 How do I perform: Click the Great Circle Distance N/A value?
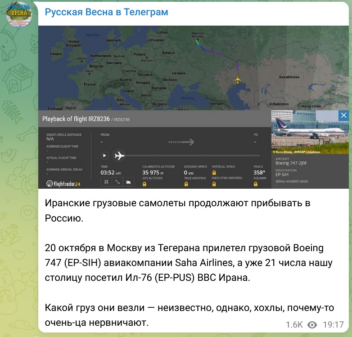pyautogui.click(x=50, y=139)
